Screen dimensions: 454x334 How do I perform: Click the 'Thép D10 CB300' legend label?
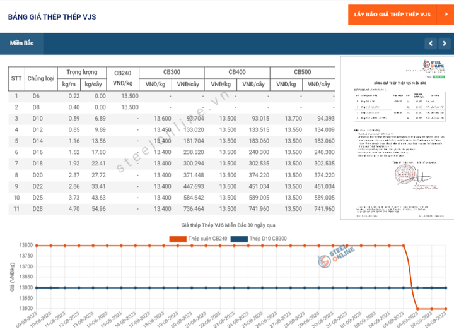268,239
